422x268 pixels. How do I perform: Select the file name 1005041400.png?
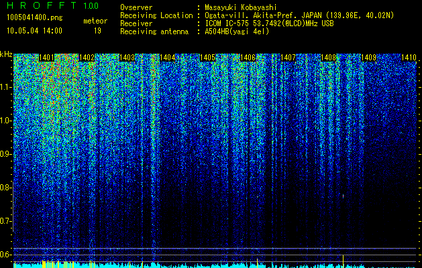point(35,17)
